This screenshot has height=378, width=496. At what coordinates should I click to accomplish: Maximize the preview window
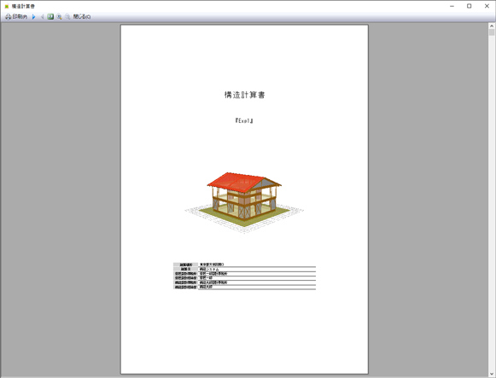click(x=470, y=6)
